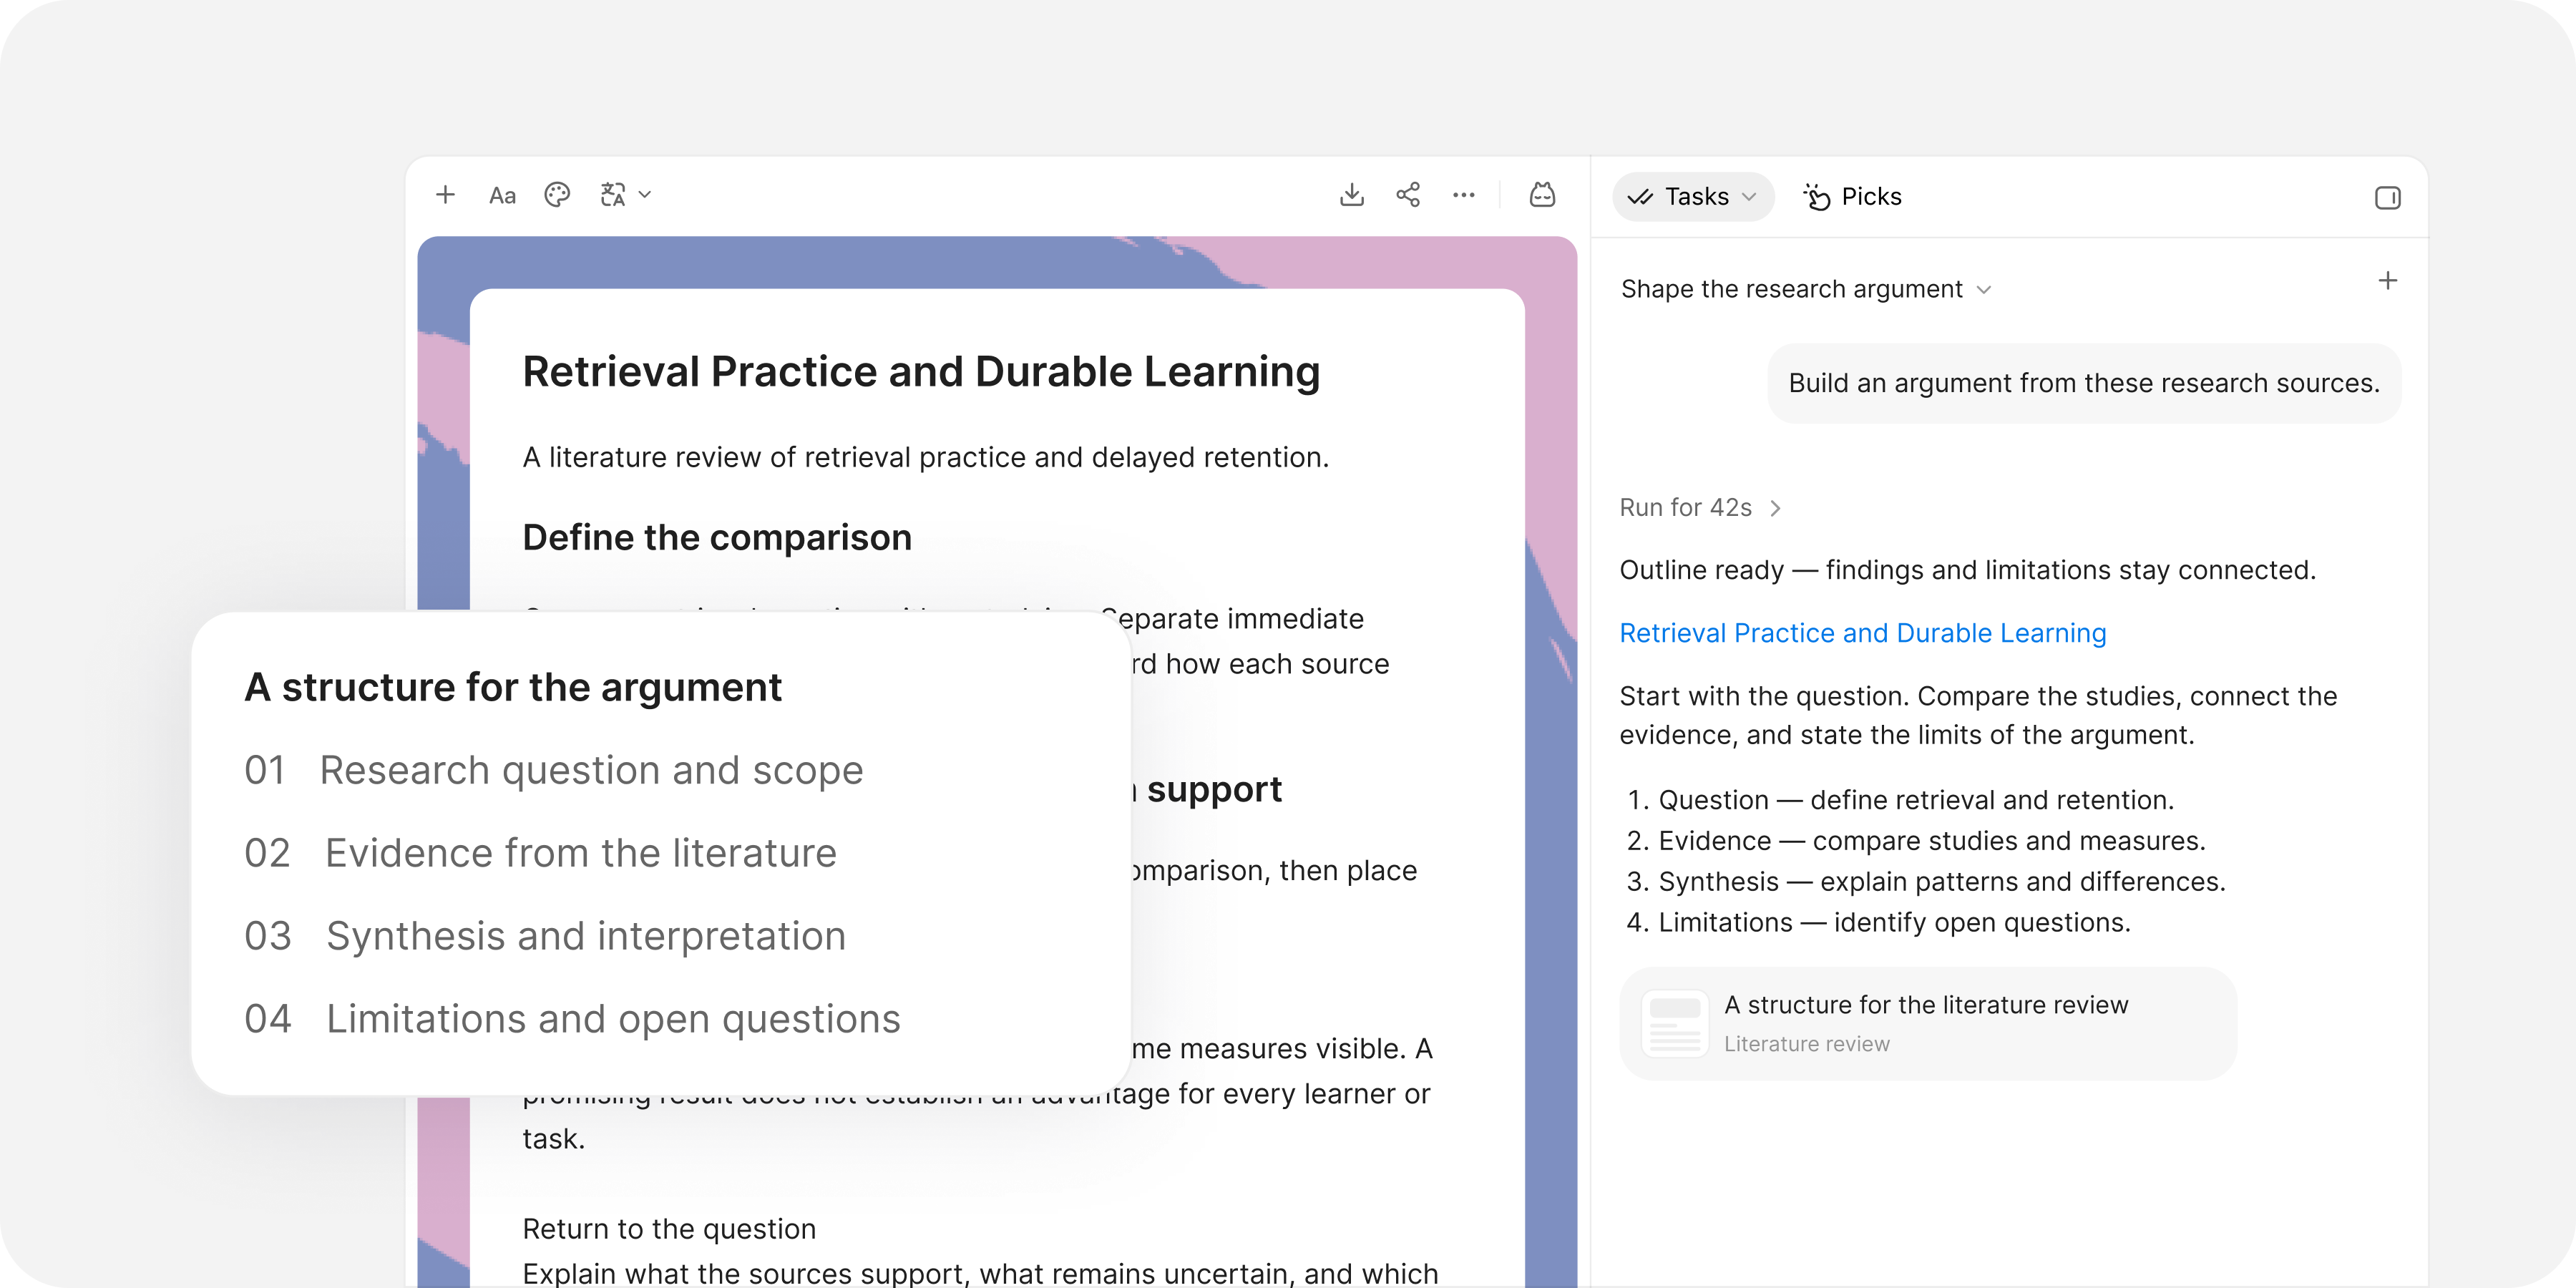Open the theme palette icon
This screenshot has width=2576, height=1288.
click(557, 195)
